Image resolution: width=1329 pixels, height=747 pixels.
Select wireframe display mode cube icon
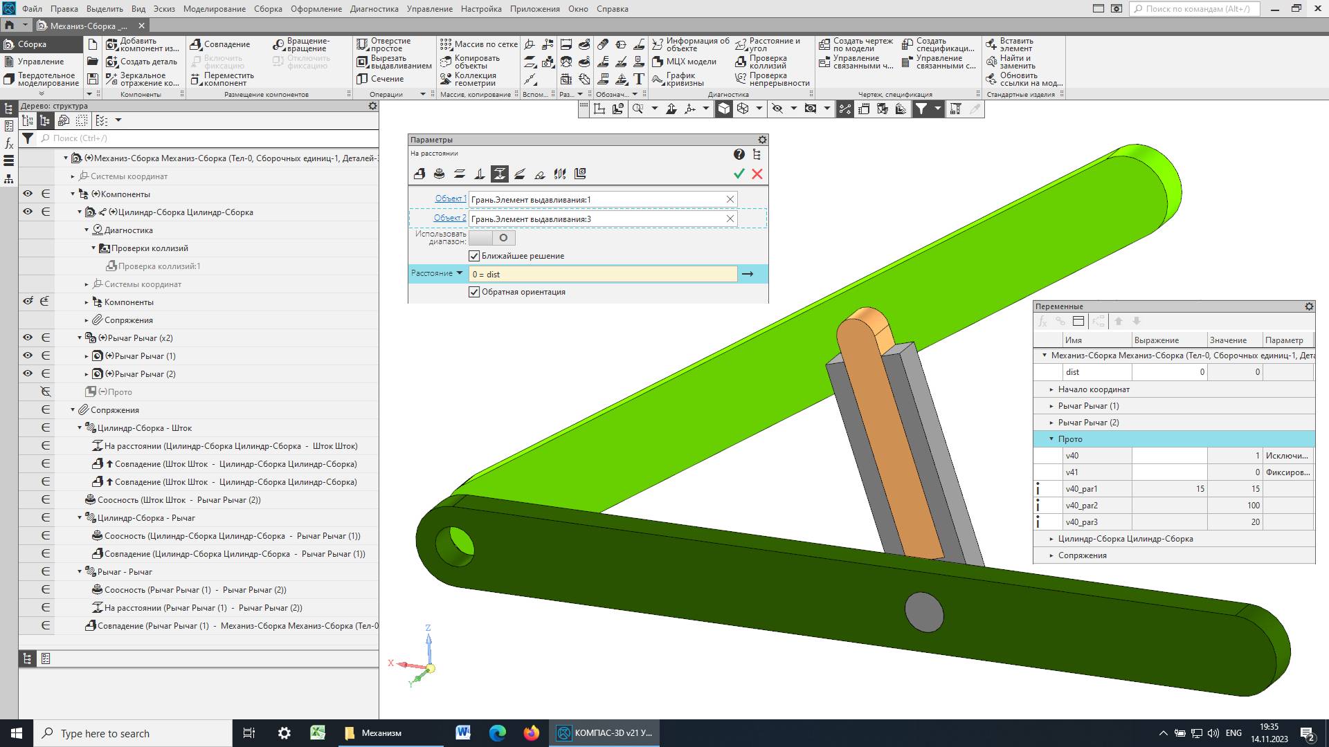point(743,109)
